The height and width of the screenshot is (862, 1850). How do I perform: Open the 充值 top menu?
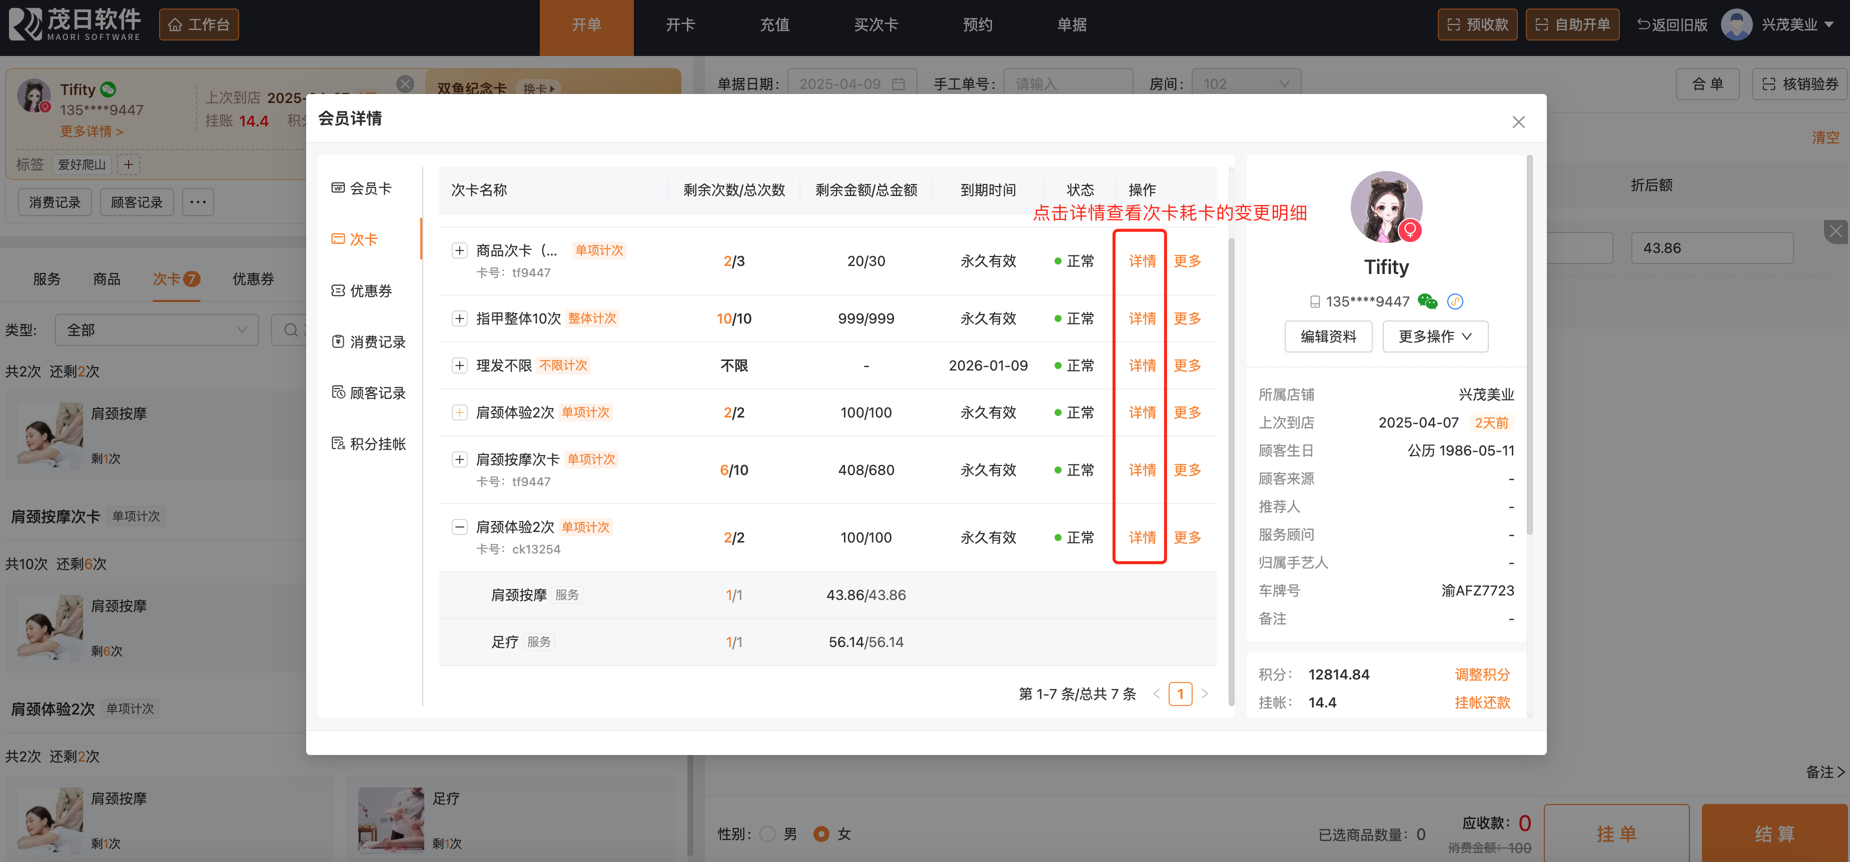point(774,24)
